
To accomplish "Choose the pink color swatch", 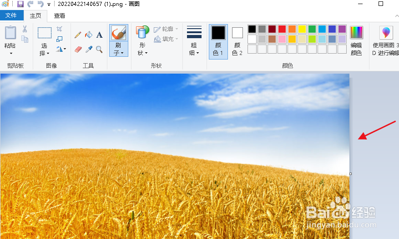I will [x=282, y=39].
